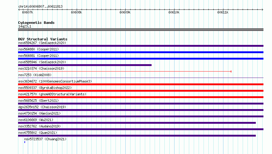272x154 pixels.
Task: Select the esv3634672 red variant bar
Action: (141, 84)
